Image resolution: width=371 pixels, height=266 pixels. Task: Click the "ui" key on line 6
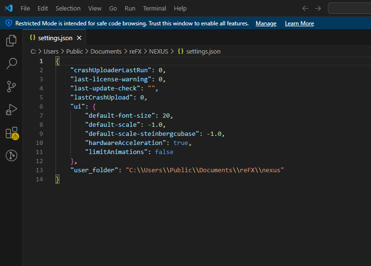pyautogui.click(x=78, y=106)
